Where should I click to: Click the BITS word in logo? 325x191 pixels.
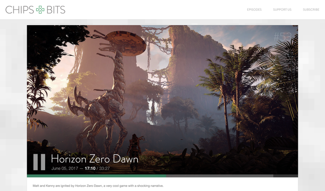56,9
